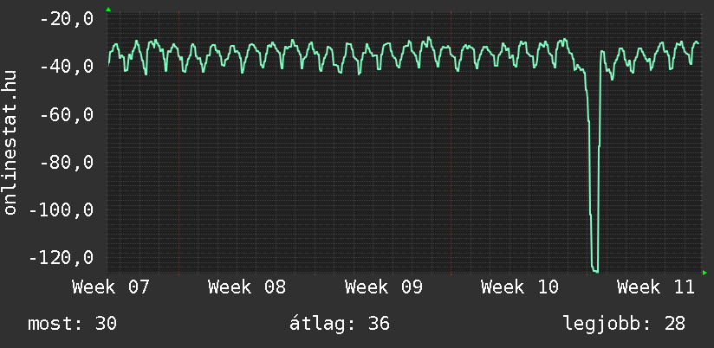This screenshot has height=348, width=714.
Task: Click the green arrow at x-axis right end
Action: [704, 273]
